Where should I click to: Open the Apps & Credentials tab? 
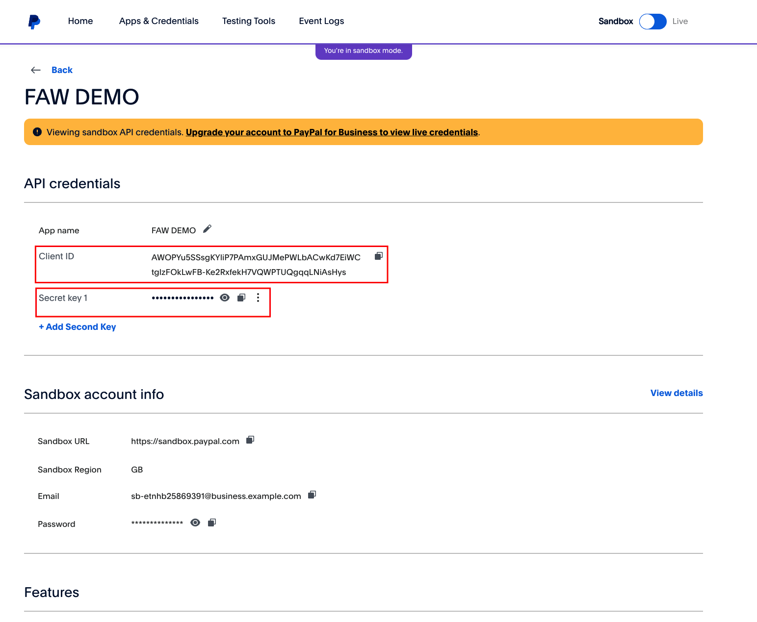158,21
